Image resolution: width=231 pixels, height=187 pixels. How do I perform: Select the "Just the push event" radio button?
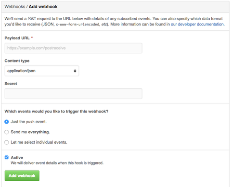(7, 122)
